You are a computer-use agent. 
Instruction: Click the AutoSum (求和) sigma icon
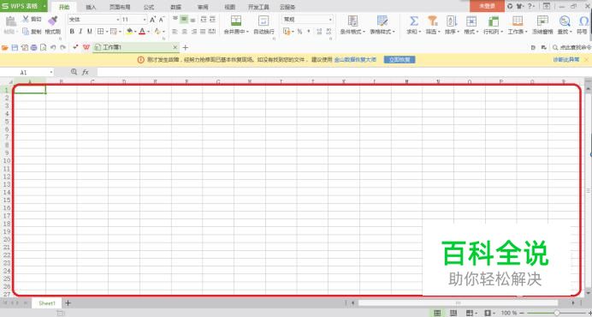point(414,21)
